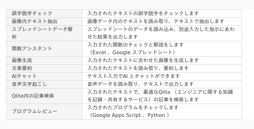Select the プログラムレビュー row label
254x129 pixels.
click(44, 112)
